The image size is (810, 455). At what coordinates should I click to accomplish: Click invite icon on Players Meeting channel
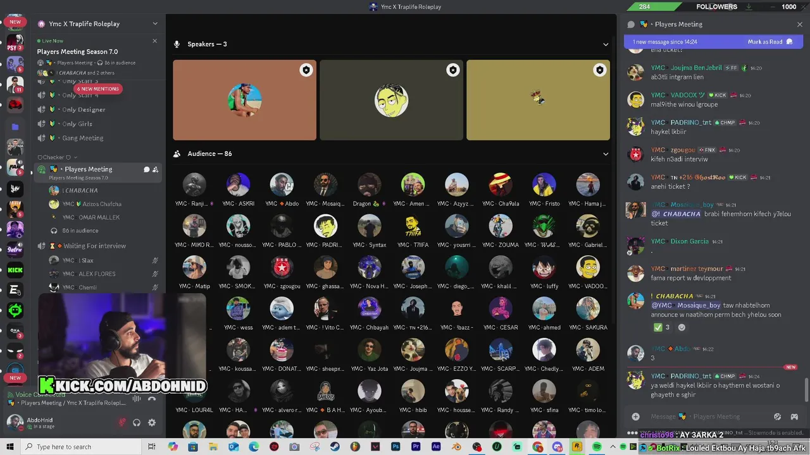coord(155,169)
